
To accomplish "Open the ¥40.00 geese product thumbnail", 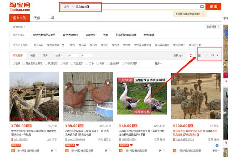I will (x=142, y=96).
